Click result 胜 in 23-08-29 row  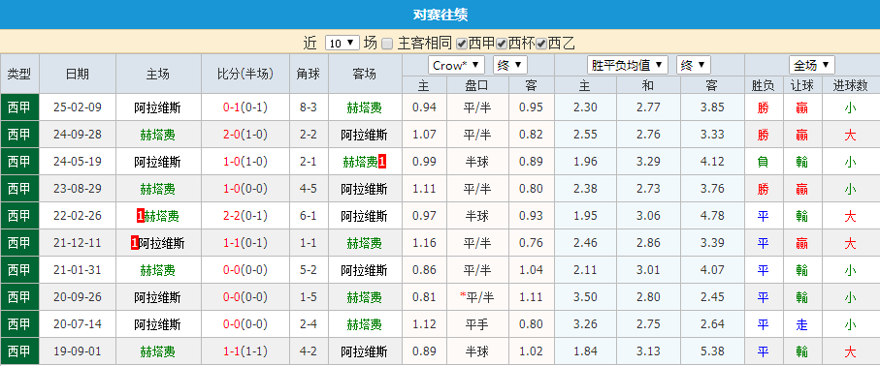point(764,189)
